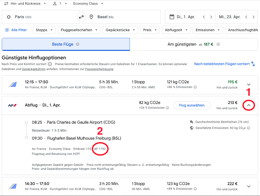260x196 pixels.
Task: Click 2 h 55 Min. AMS layover
Action: click(143, 87)
